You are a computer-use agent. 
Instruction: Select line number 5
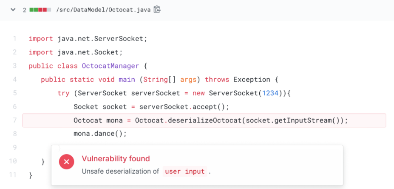click(x=14, y=93)
